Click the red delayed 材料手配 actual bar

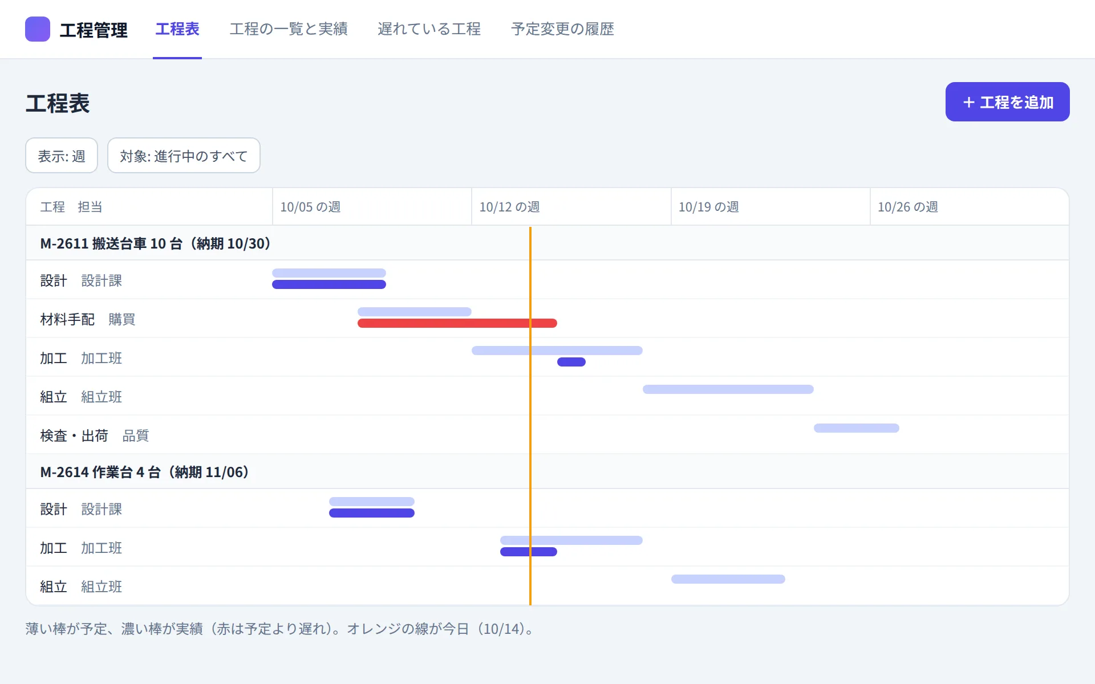(x=457, y=323)
